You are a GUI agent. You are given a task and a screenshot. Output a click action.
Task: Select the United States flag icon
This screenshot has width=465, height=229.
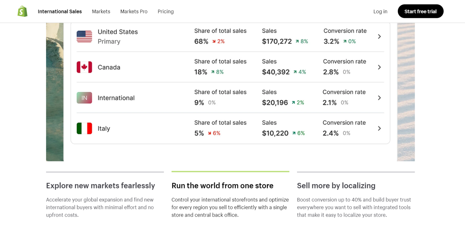[84, 36]
